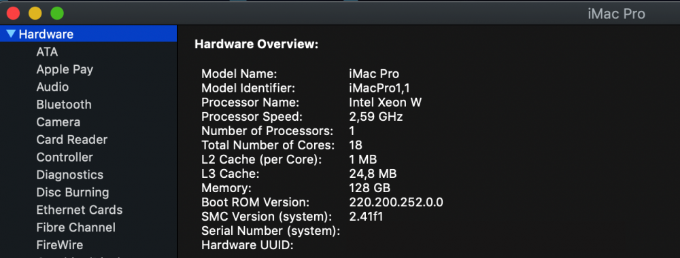Select the Memory value 128 GB
This screenshot has height=258, width=680.
coord(369,188)
